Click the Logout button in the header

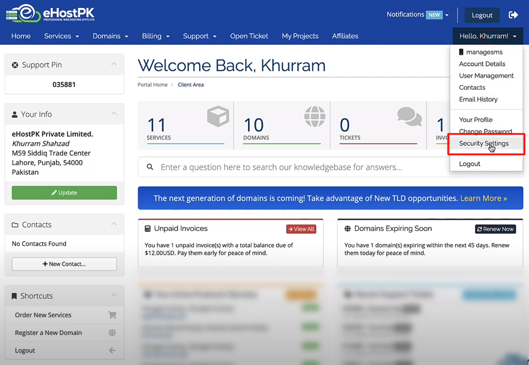tap(482, 15)
